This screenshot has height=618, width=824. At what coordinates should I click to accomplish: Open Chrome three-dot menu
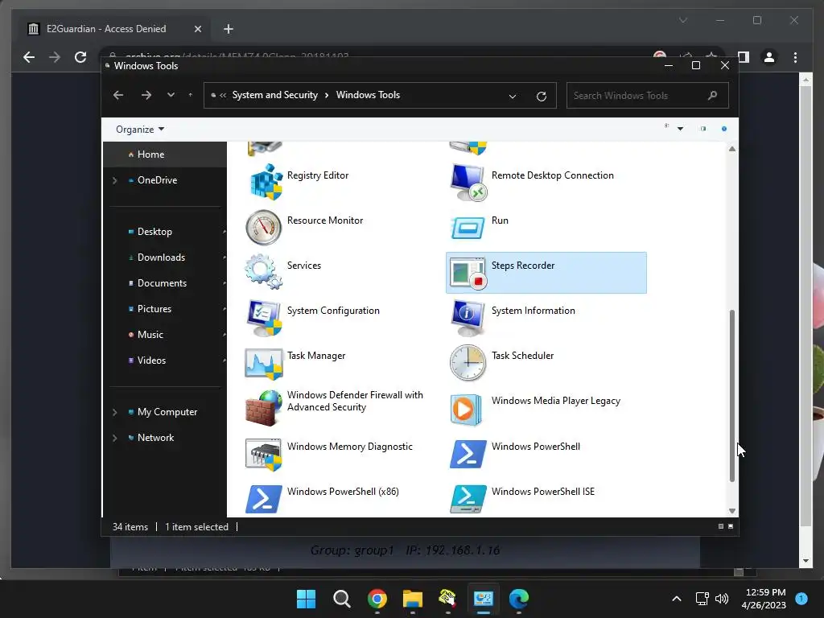pyautogui.click(x=795, y=57)
